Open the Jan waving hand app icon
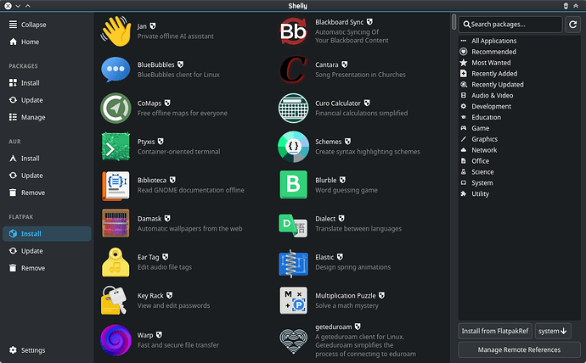This screenshot has width=586, height=363. (x=116, y=31)
